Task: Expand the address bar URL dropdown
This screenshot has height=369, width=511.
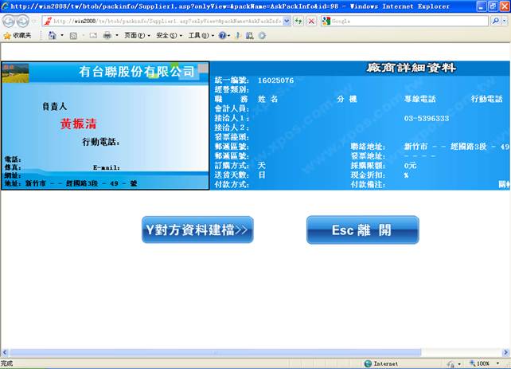Action: point(287,21)
